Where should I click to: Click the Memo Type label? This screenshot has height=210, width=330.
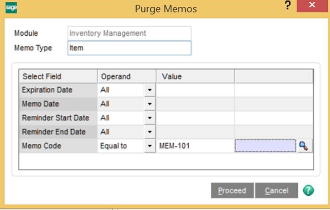[33, 48]
